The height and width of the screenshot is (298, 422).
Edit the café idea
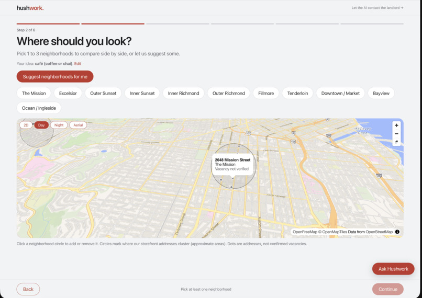[77, 64]
